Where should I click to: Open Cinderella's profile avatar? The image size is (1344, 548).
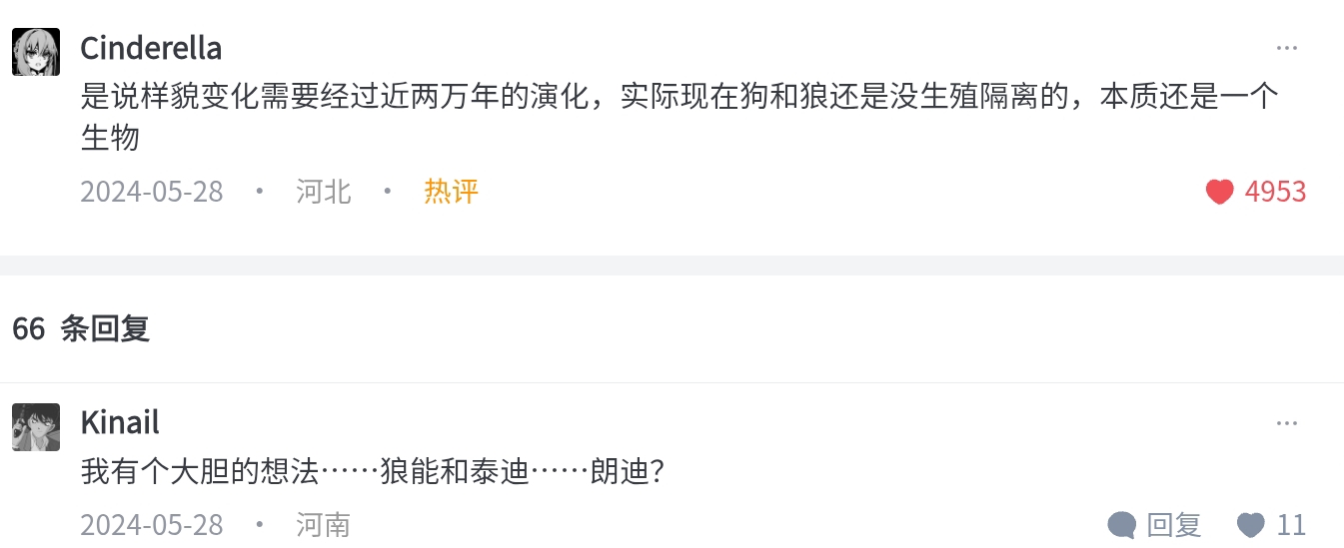[x=36, y=52]
